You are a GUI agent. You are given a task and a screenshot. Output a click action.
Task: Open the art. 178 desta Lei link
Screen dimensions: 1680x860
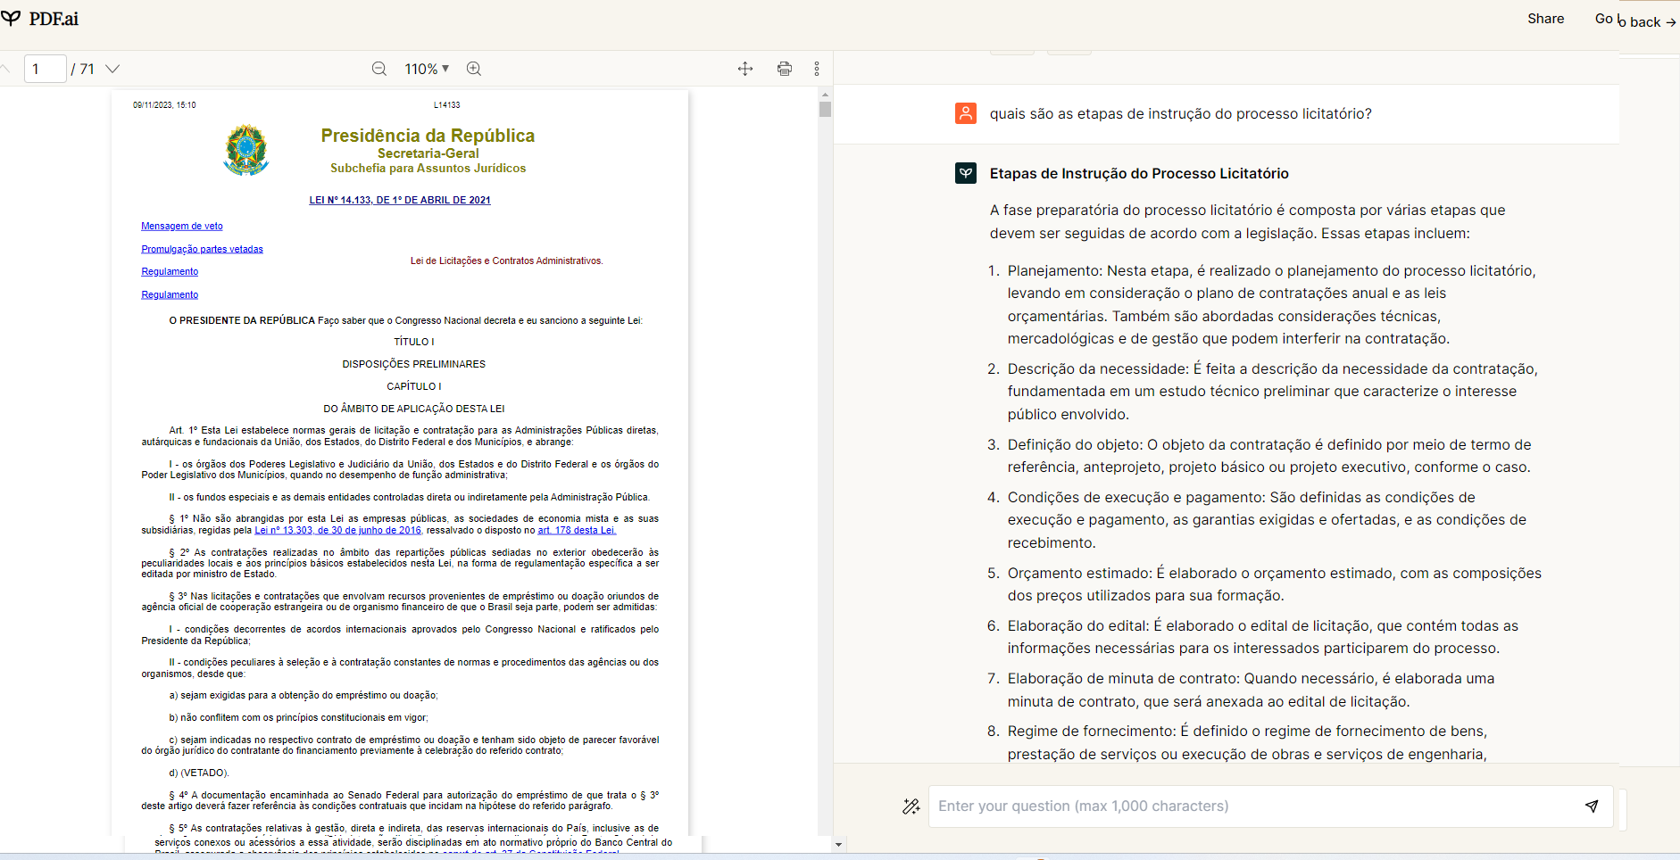[x=575, y=529]
